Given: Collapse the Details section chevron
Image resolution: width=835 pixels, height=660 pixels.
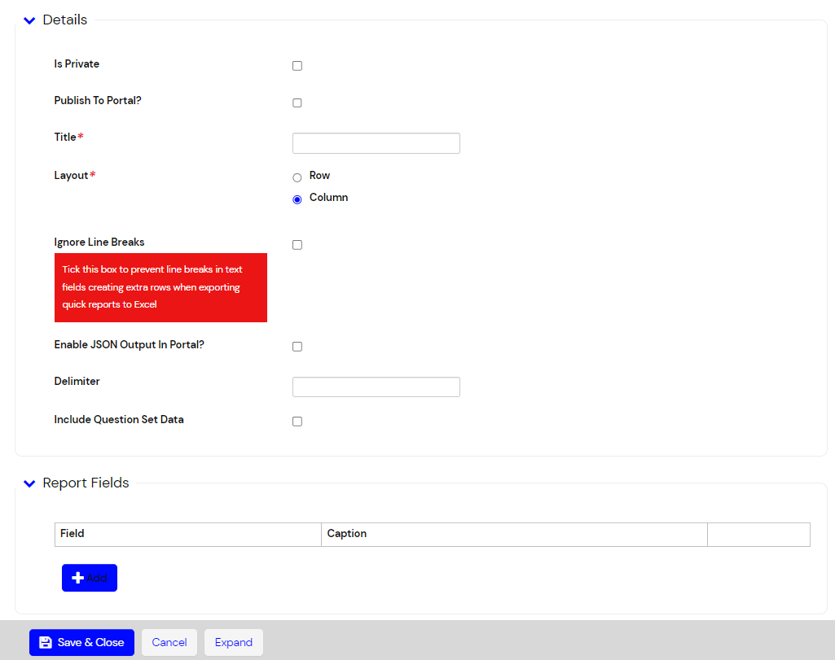Looking at the screenshot, I should click(29, 20).
